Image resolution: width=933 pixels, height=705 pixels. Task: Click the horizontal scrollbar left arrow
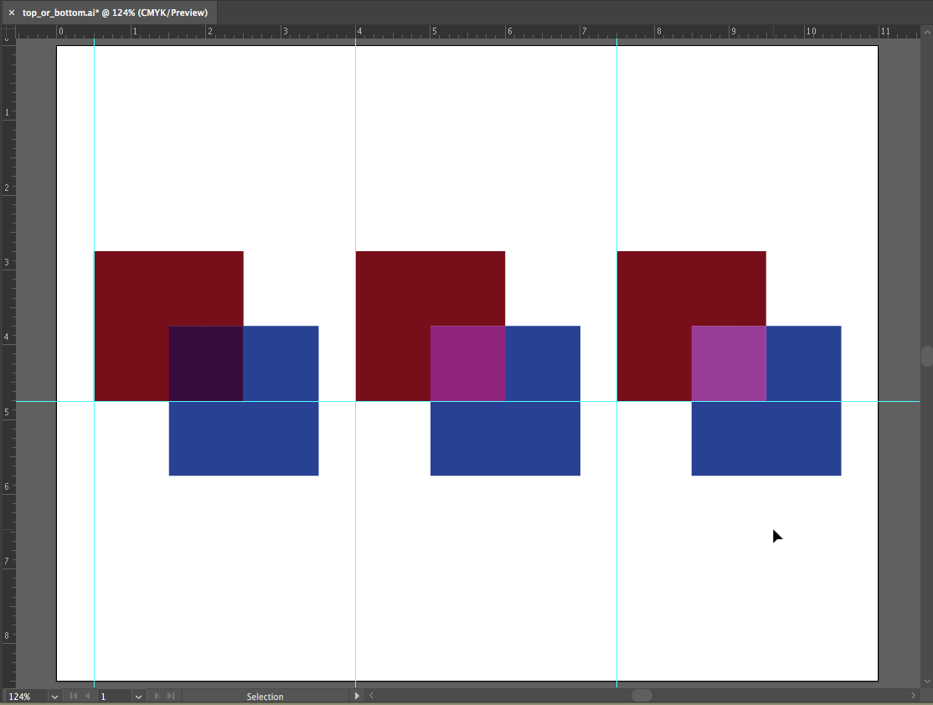point(371,696)
